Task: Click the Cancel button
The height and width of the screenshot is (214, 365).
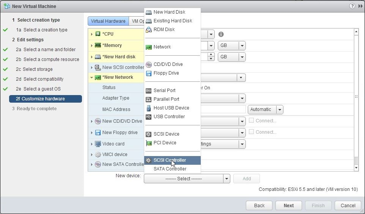Action: click(x=348, y=205)
